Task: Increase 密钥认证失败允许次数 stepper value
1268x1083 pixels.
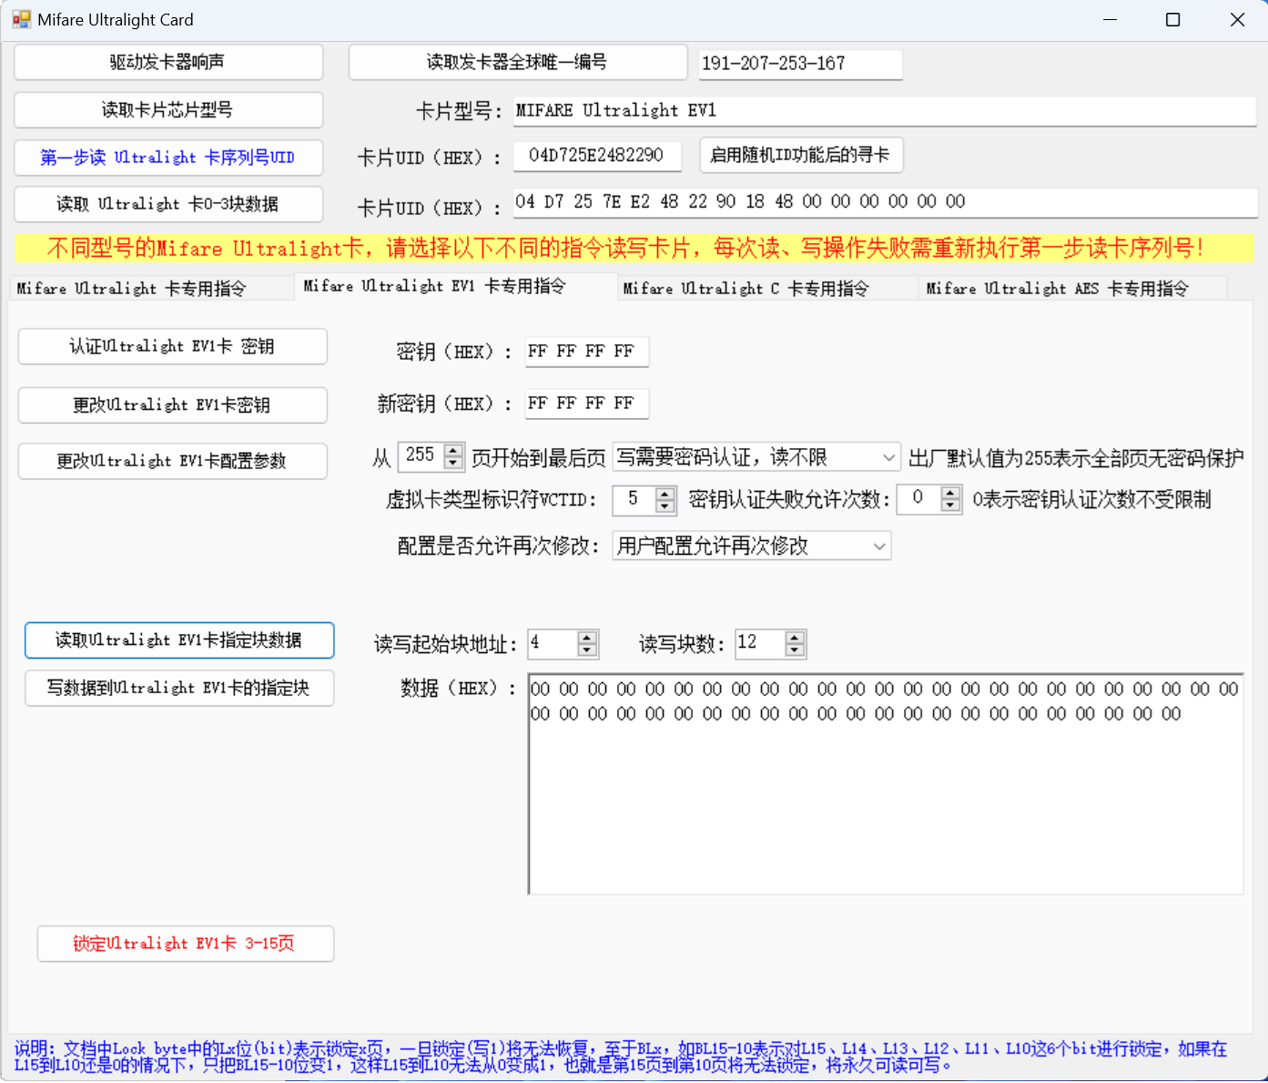Action: point(950,493)
